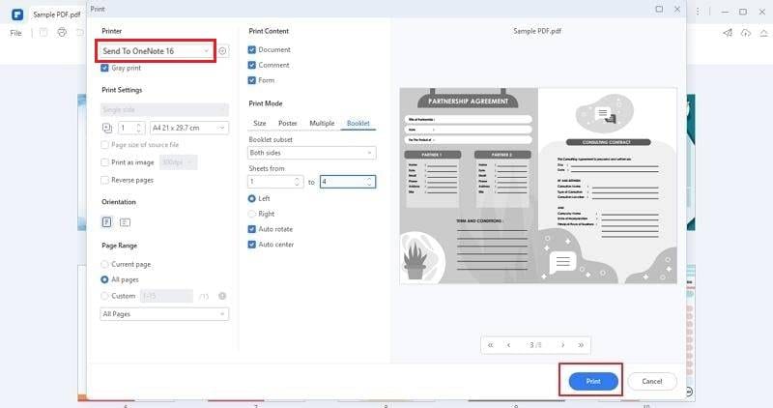Image resolution: width=773 pixels, height=408 pixels.
Task: Select the Sample PDF.pdf document tab
Action: 57,15
